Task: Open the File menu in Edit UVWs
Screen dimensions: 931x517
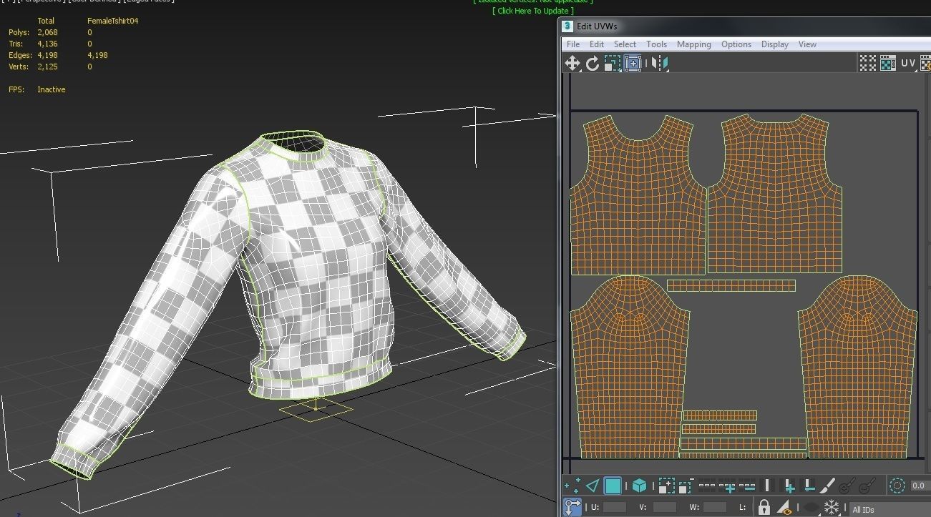Action: (x=573, y=44)
